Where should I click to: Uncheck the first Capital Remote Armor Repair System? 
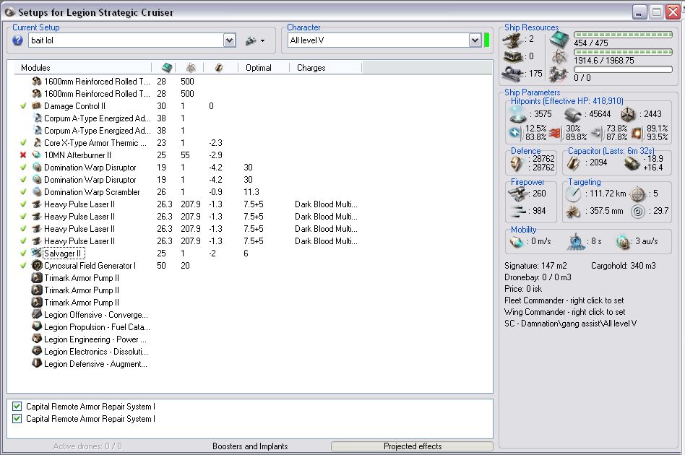point(17,407)
